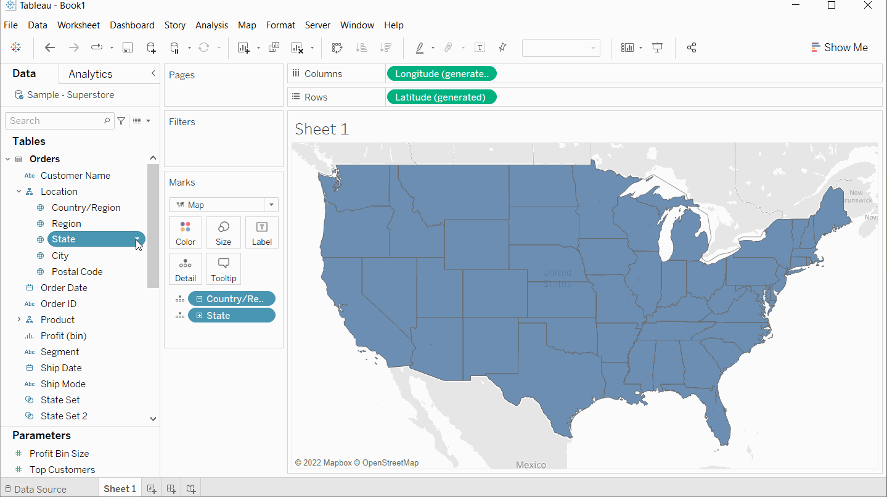Switch to the Data Source tab
887x497 pixels.
pos(35,489)
